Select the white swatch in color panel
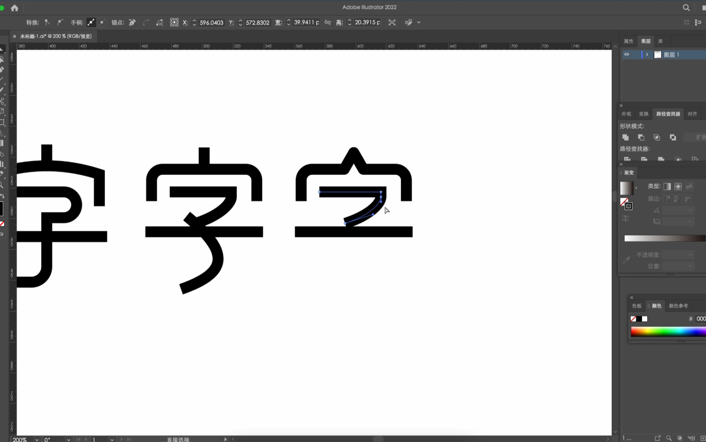Image resolution: width=706 pixels, height=442 pixels. [645, 319]
